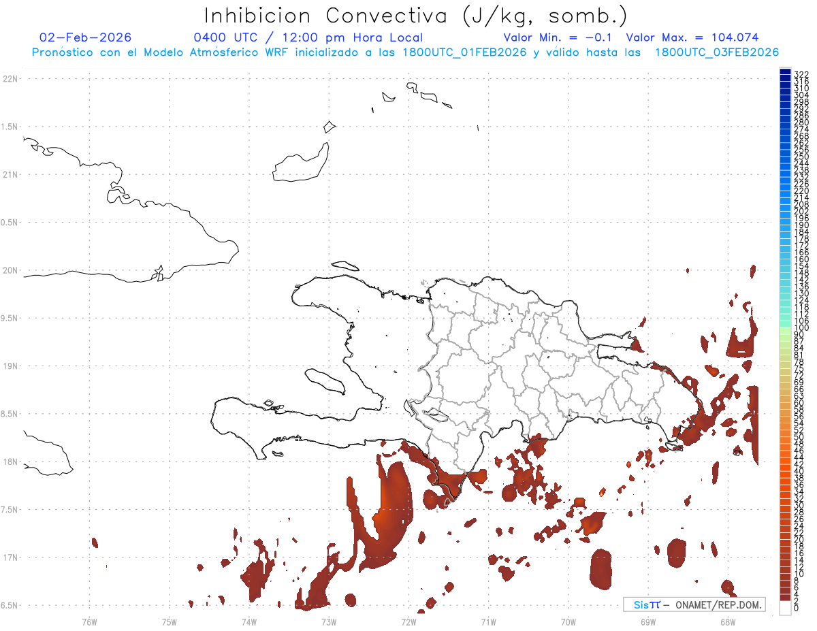Click the valid-until time "1800UTC_03FEB2026"
The height and width of the screenshot is (631, 817).
[717, 52]
